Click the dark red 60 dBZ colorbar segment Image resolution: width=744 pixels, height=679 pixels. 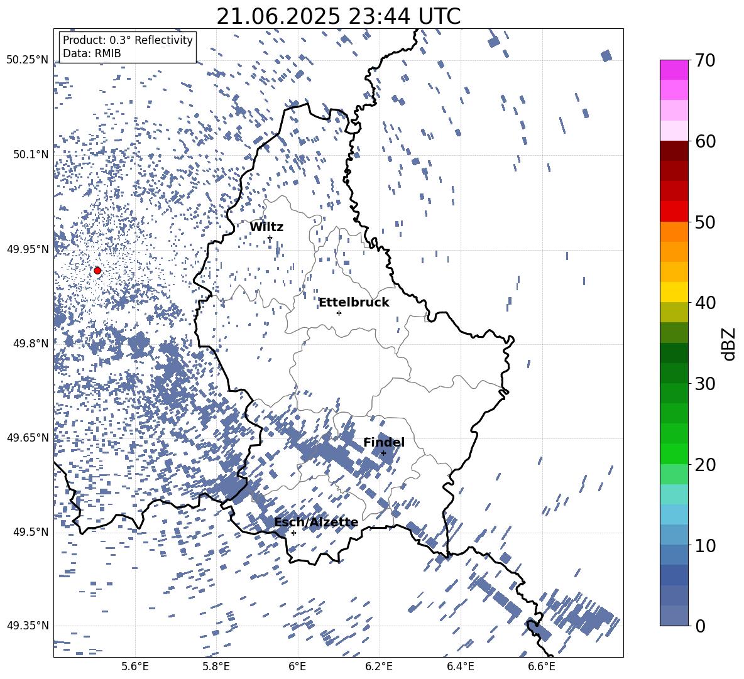coord(674,151)
